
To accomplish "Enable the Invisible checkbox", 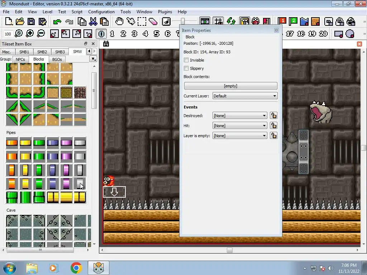I will coord(186,60).
